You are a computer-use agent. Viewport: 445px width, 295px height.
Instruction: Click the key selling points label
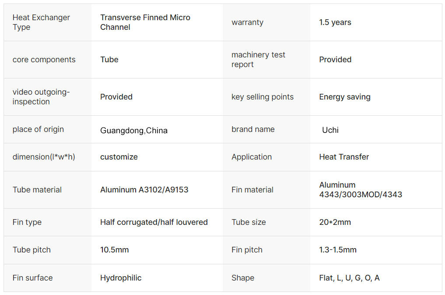pyautogui.click(x=262, y=97)
